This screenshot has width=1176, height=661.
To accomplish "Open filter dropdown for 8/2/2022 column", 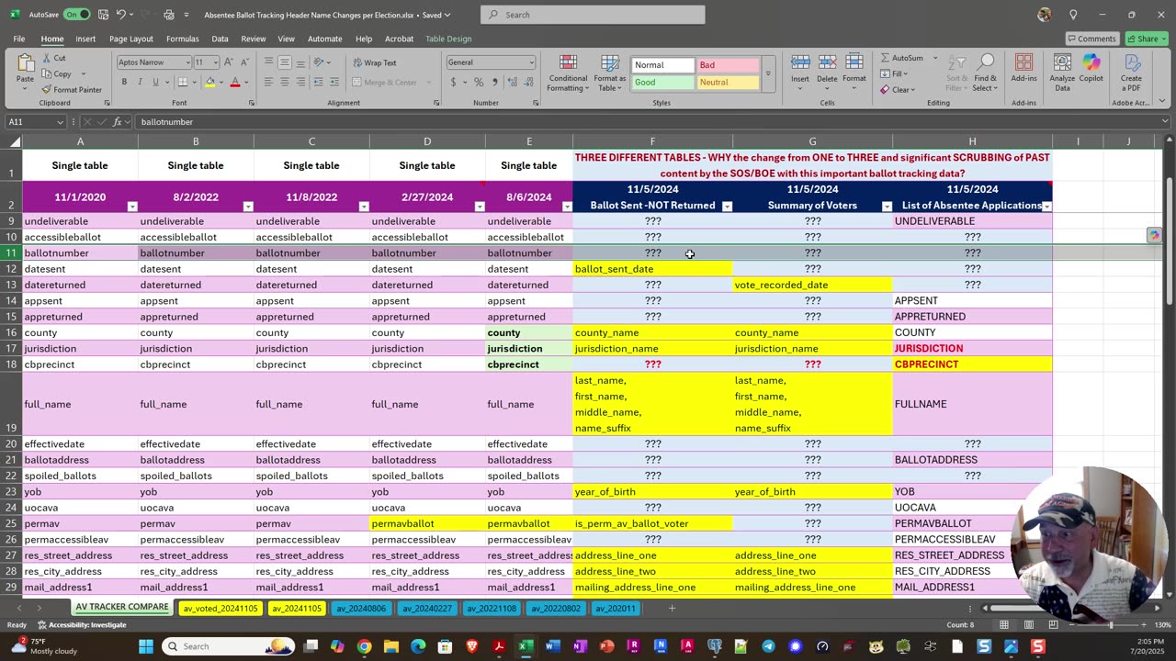I will tap(247, 206).
